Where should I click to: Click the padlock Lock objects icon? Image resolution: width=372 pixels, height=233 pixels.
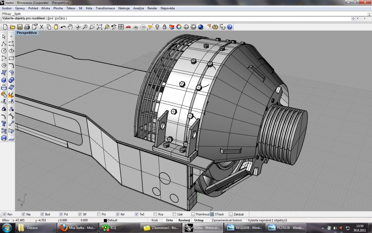(x=164, y=27)
